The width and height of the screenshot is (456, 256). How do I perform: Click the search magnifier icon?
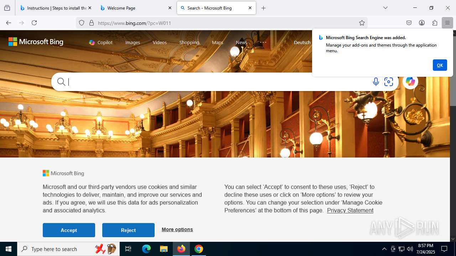point(61,82)
